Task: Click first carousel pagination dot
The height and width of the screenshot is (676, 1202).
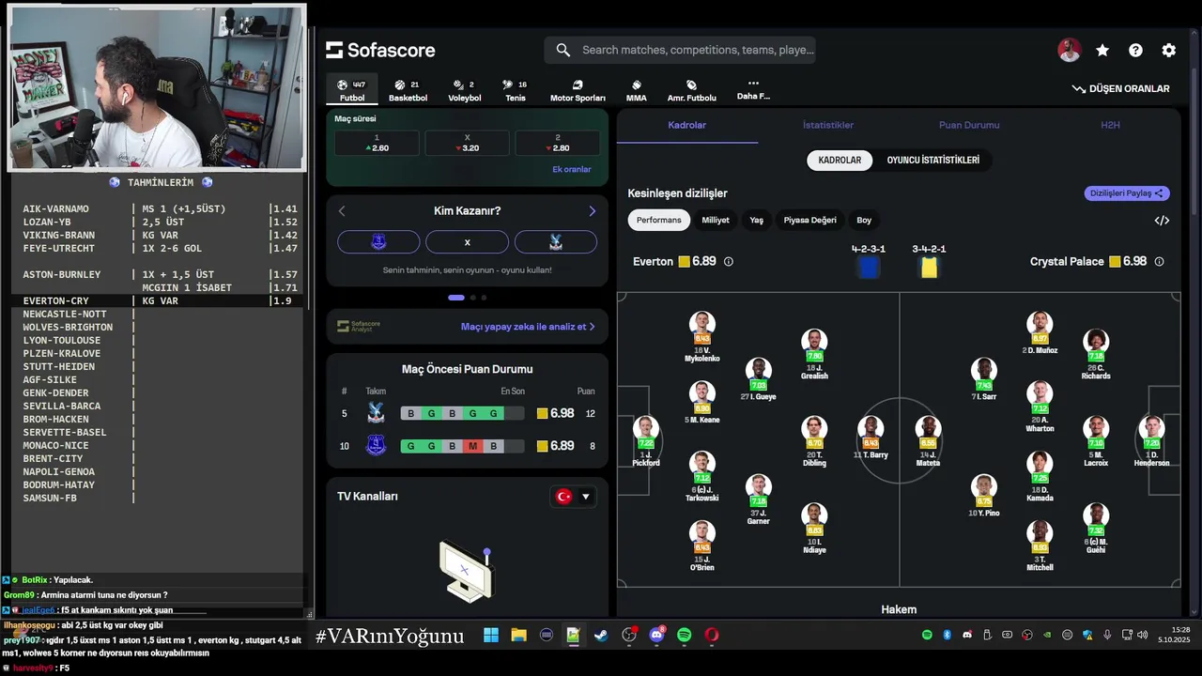Action: (456, 298)
